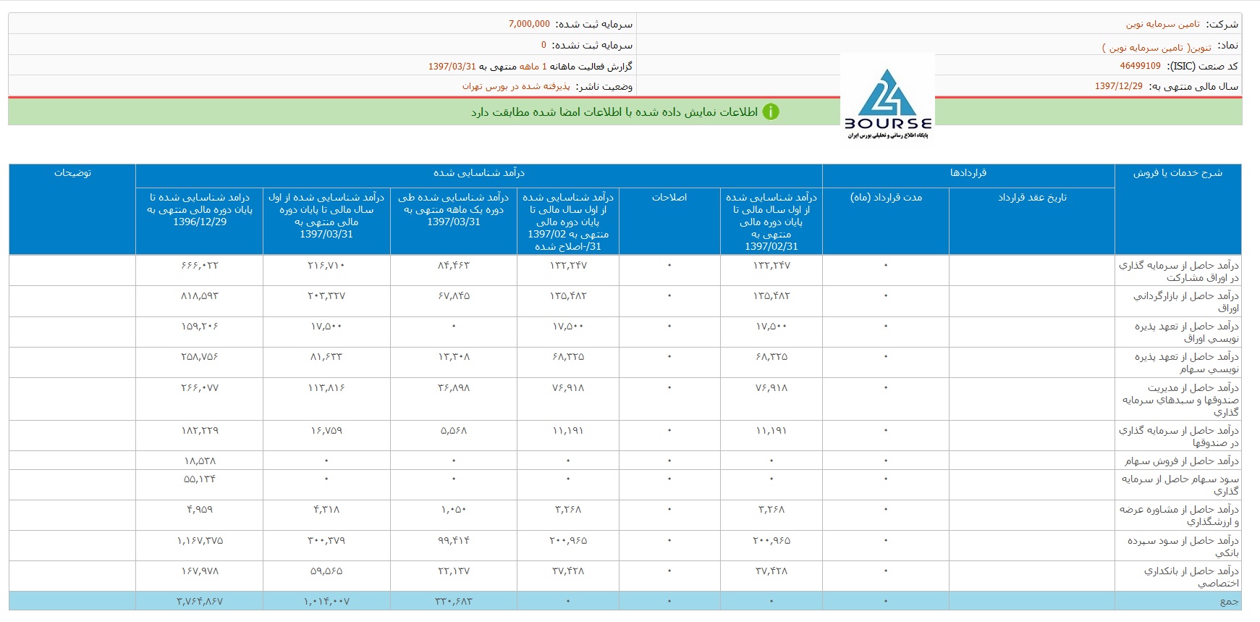Screen dimensions: 1260x622
Task: Select cell value '۱,۰۵۰'
Action: click(454, 510)
